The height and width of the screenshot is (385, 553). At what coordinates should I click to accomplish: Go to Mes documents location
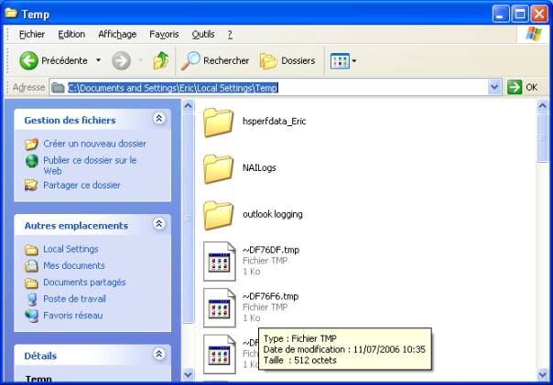[74, 265]
